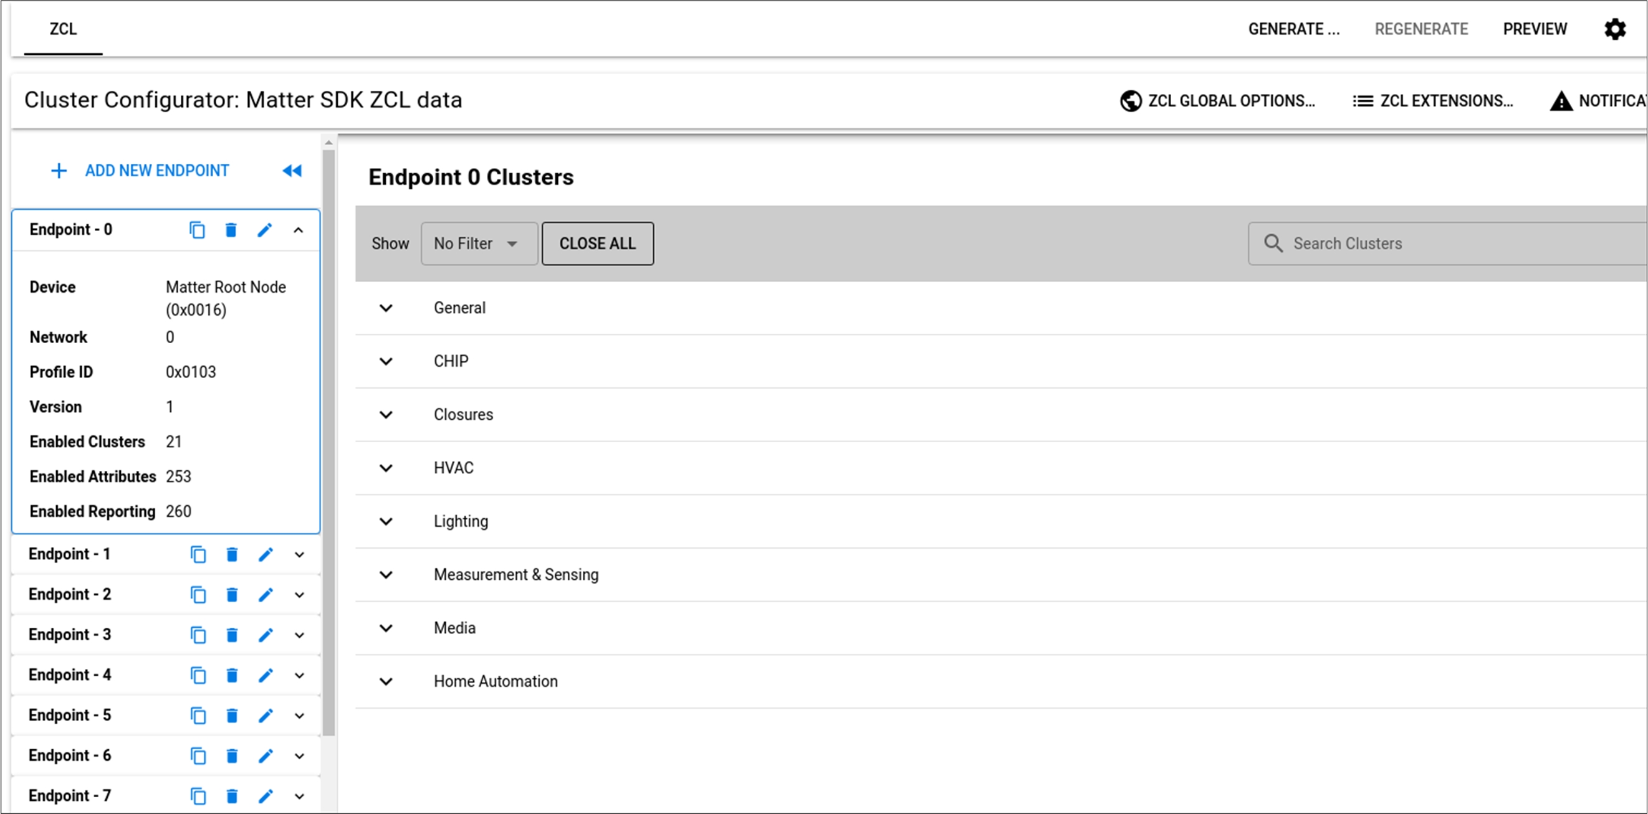Delete Endpoint - 5 with trash icon
Image resolution: width=1648 pixels, height=814 pixels.
(x=232, y=716)
